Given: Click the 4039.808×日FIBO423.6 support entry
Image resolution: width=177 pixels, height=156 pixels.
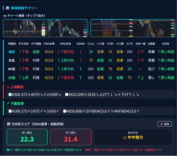Looking at the screenshot, I should click(x=101, y=111).
